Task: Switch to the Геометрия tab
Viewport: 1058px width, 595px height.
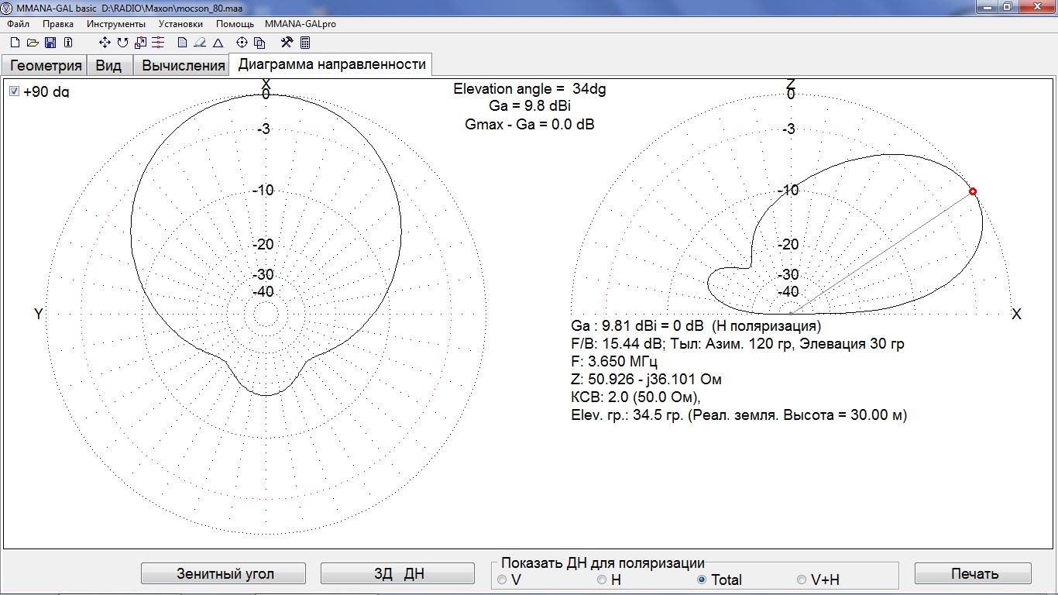Action: click(x=46, y=65)
